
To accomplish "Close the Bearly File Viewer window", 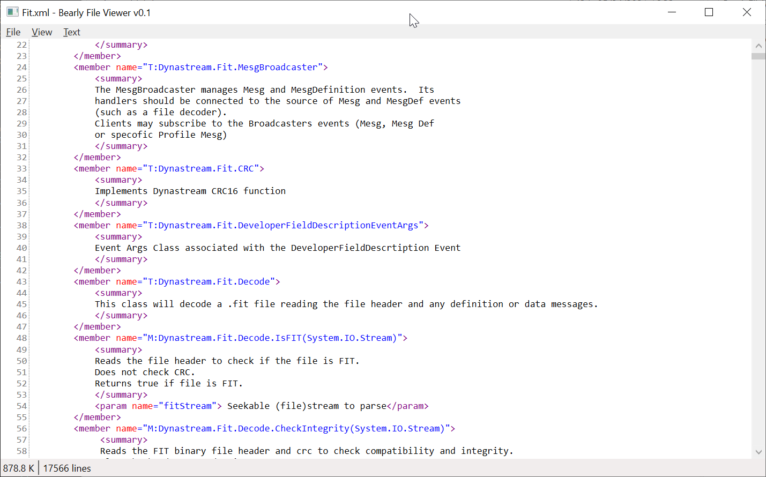I will [747, 12].
